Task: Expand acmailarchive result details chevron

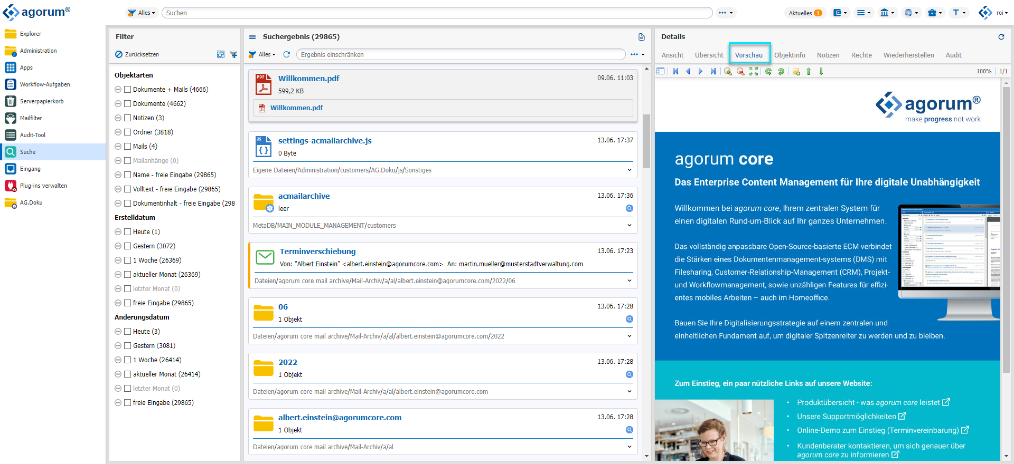Action: point(630,225)
